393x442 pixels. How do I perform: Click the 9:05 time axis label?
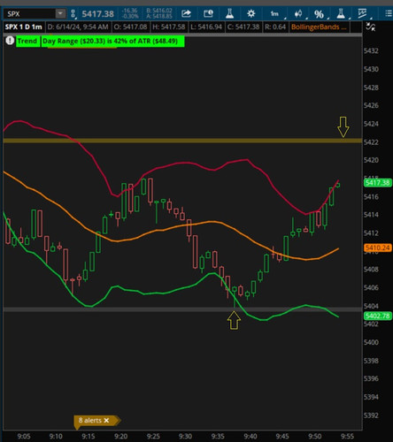[x=24, y=436]
